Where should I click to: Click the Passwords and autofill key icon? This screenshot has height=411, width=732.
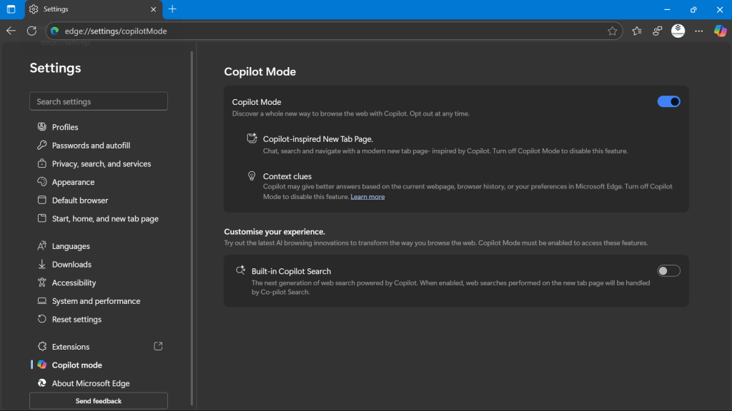pyautogui.click(x=42, y=145)
